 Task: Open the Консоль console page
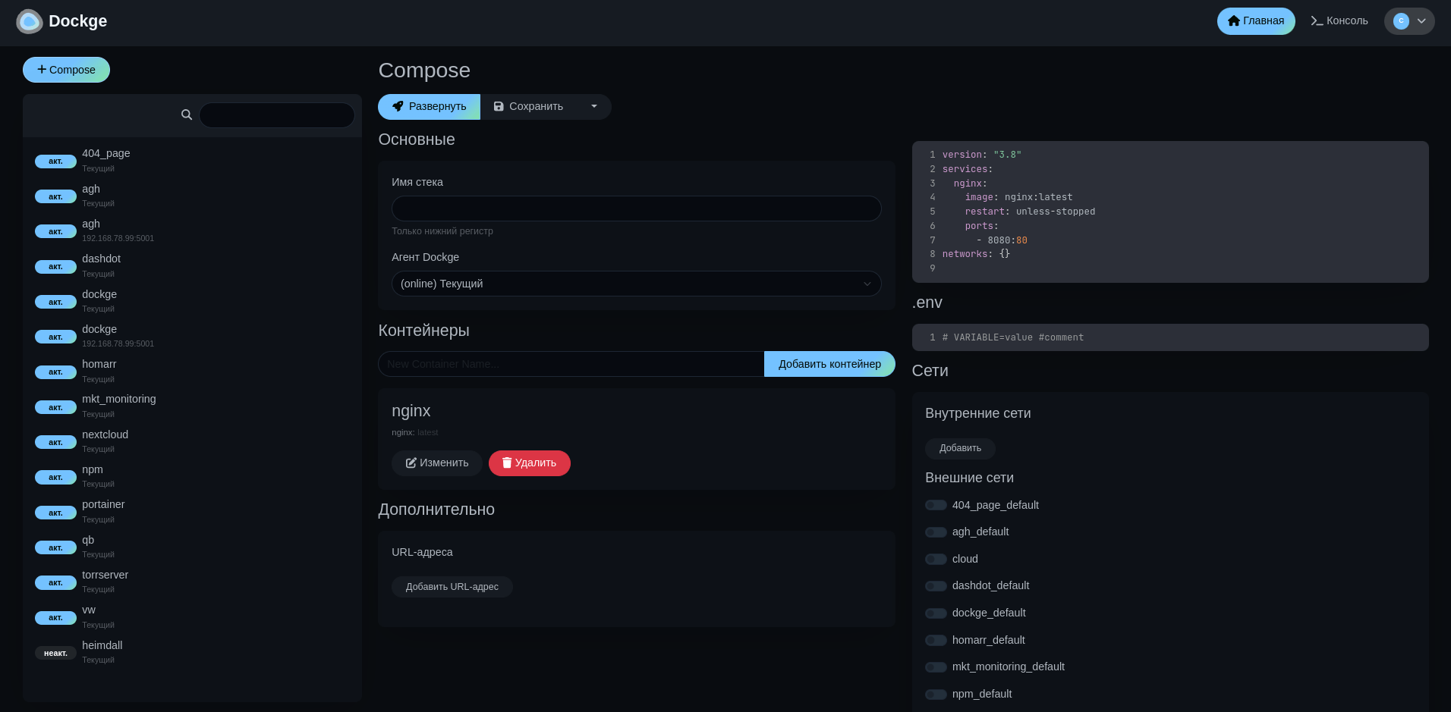(x=1339, y=21)
